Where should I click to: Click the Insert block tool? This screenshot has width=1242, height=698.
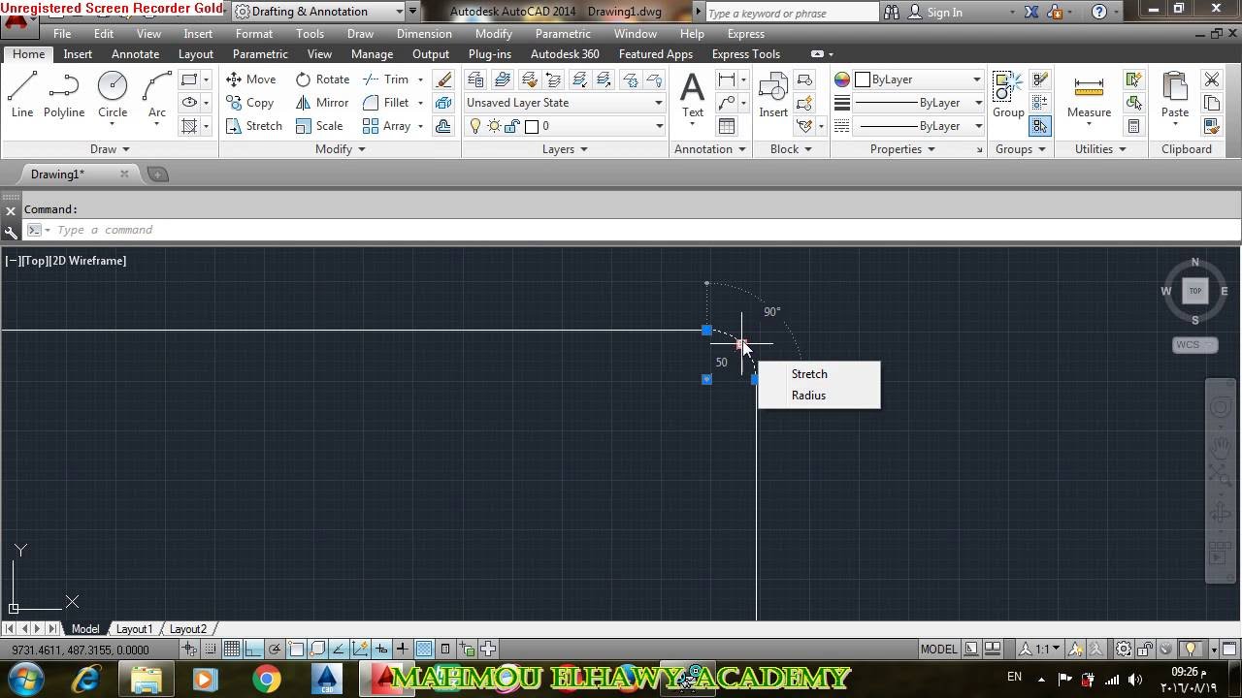tap(773, 95)
